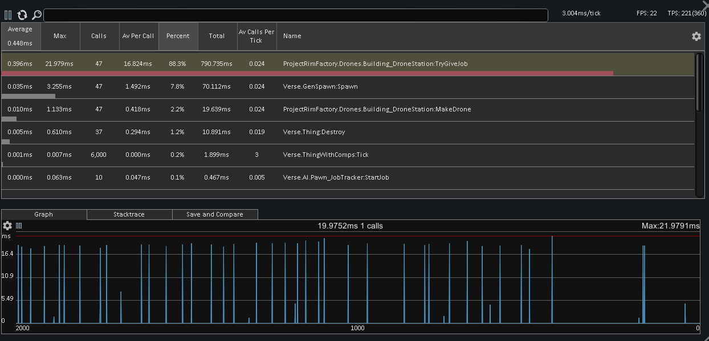Click the refresh profiler icon

[x=22, y=15]
